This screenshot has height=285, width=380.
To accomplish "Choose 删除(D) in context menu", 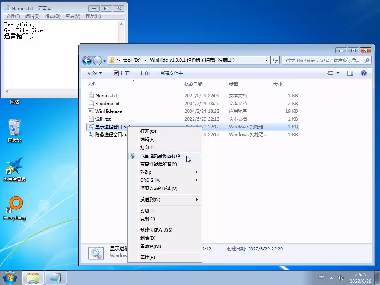I will click(165, 238).
